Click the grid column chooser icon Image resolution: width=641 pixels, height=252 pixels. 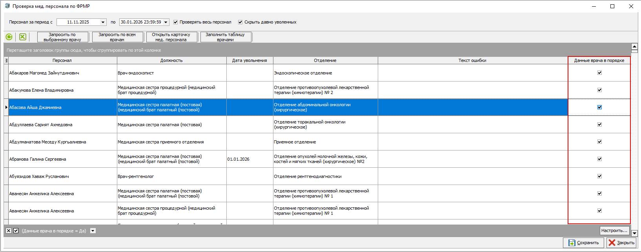tap(6, 60)
